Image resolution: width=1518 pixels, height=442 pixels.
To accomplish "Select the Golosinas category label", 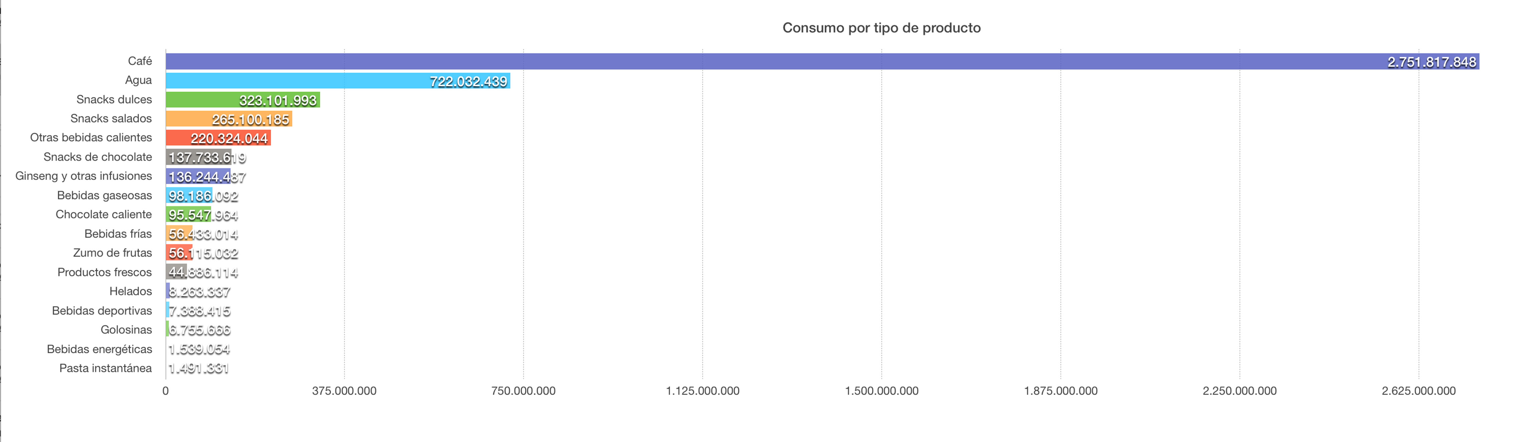I will coord(126,330).
